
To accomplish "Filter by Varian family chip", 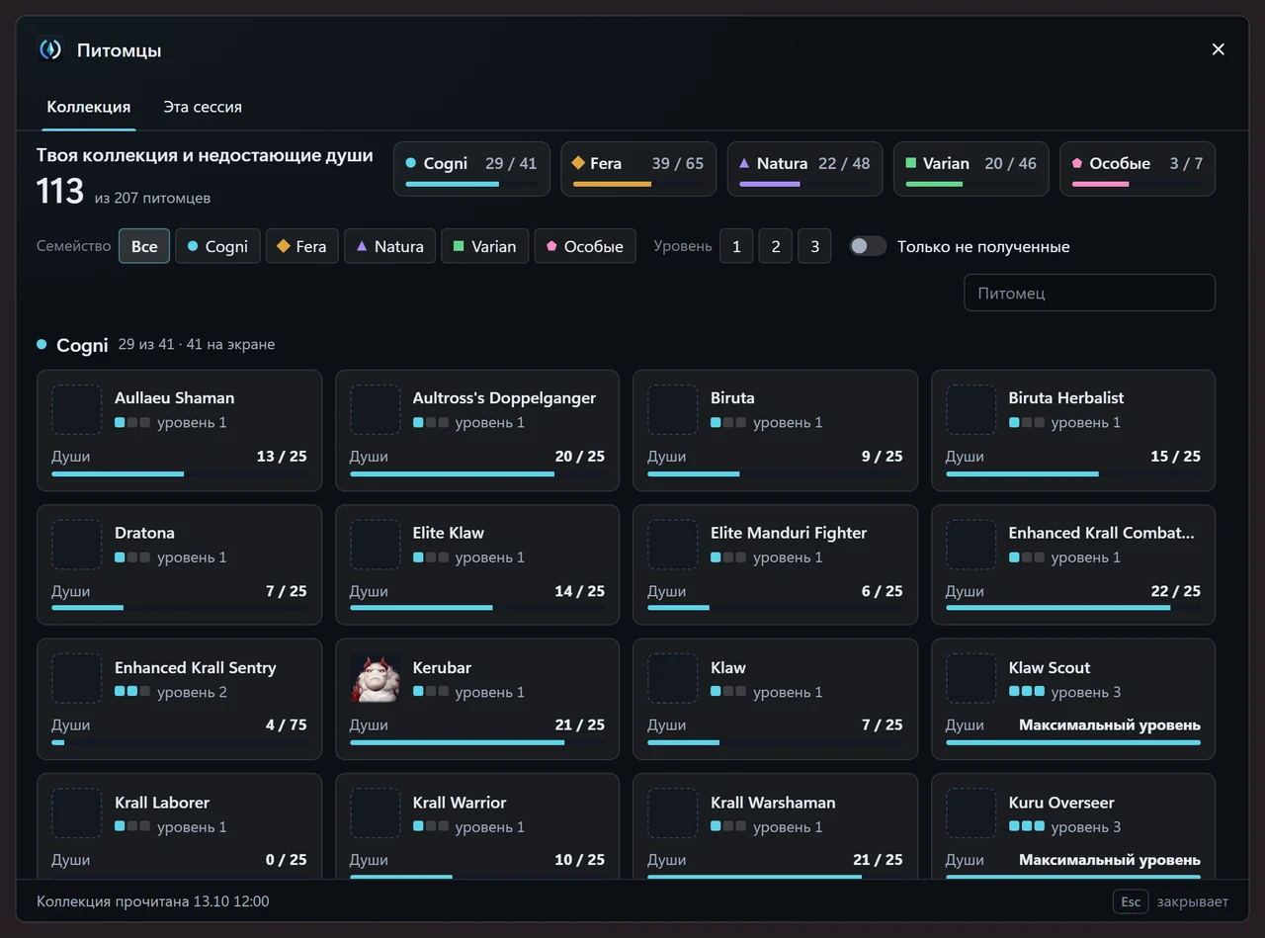I will pos(484,246).
